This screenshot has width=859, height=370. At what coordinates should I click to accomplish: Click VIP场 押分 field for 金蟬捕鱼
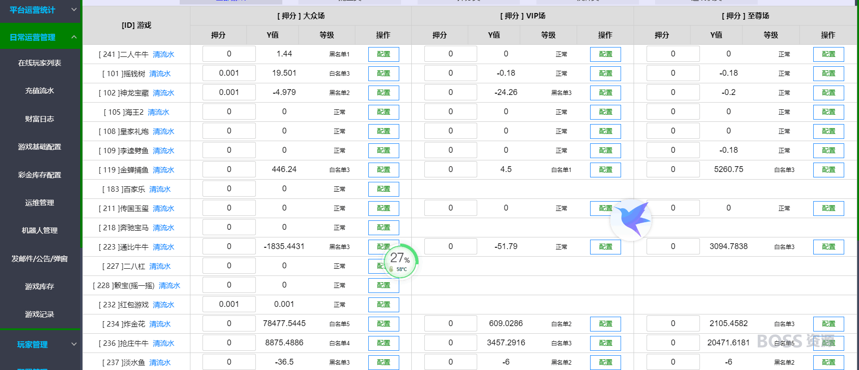pos(450,169)
